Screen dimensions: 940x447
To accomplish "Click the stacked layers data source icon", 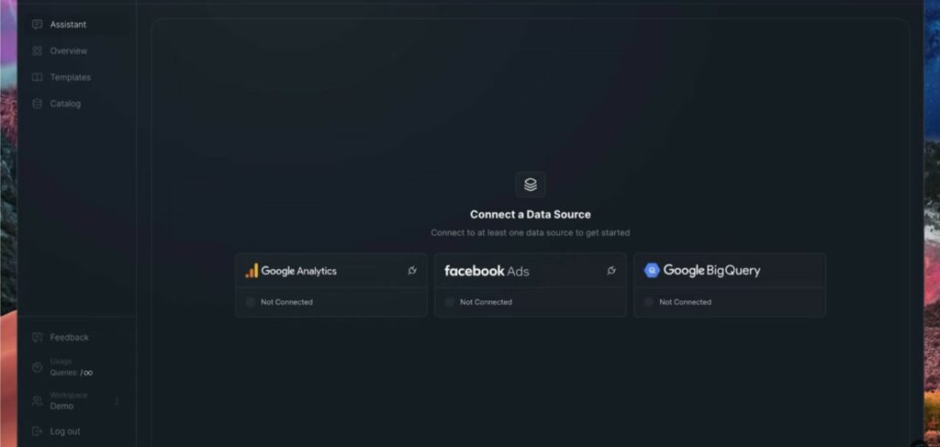I will point(531,184).
